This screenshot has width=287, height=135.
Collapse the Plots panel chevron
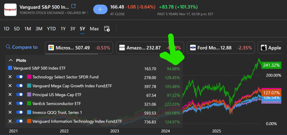click(x=11, y=60)
